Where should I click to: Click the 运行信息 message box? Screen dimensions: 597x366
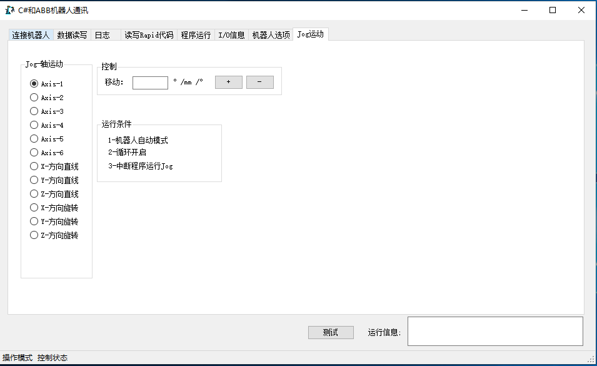point(495,330)
